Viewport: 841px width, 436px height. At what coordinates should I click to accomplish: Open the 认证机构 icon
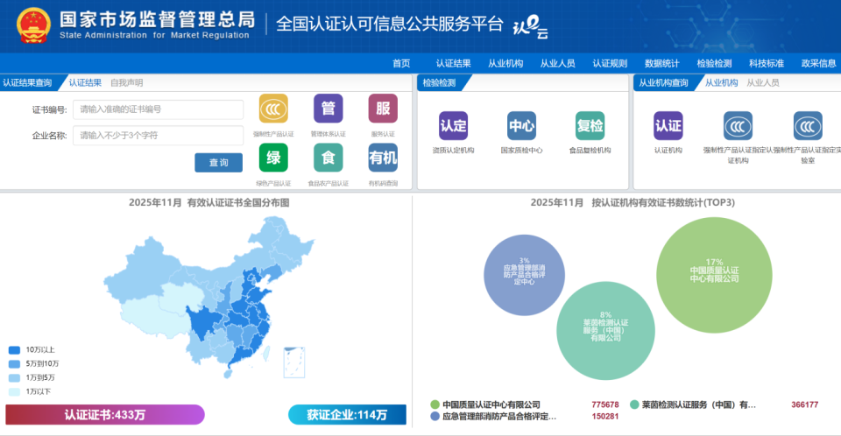(x=668, y=126)
